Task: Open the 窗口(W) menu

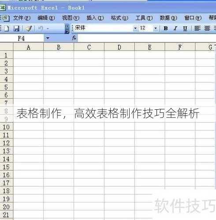Action: coord(193,18)
